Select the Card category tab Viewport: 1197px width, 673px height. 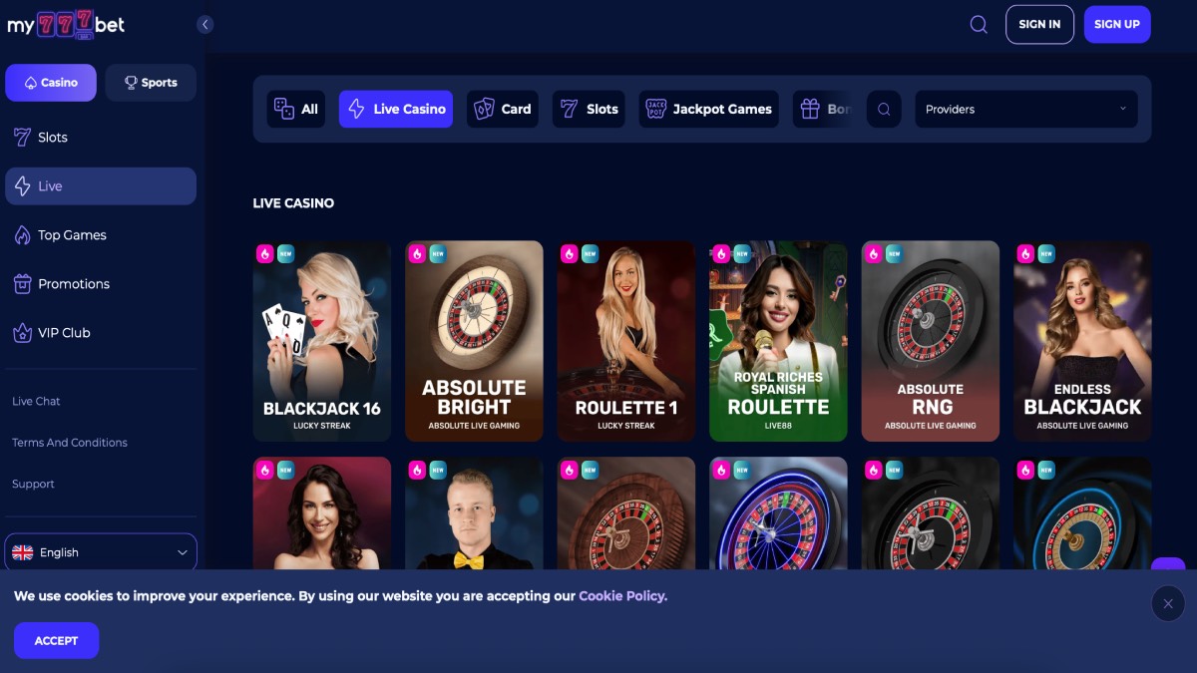point(503,110)
